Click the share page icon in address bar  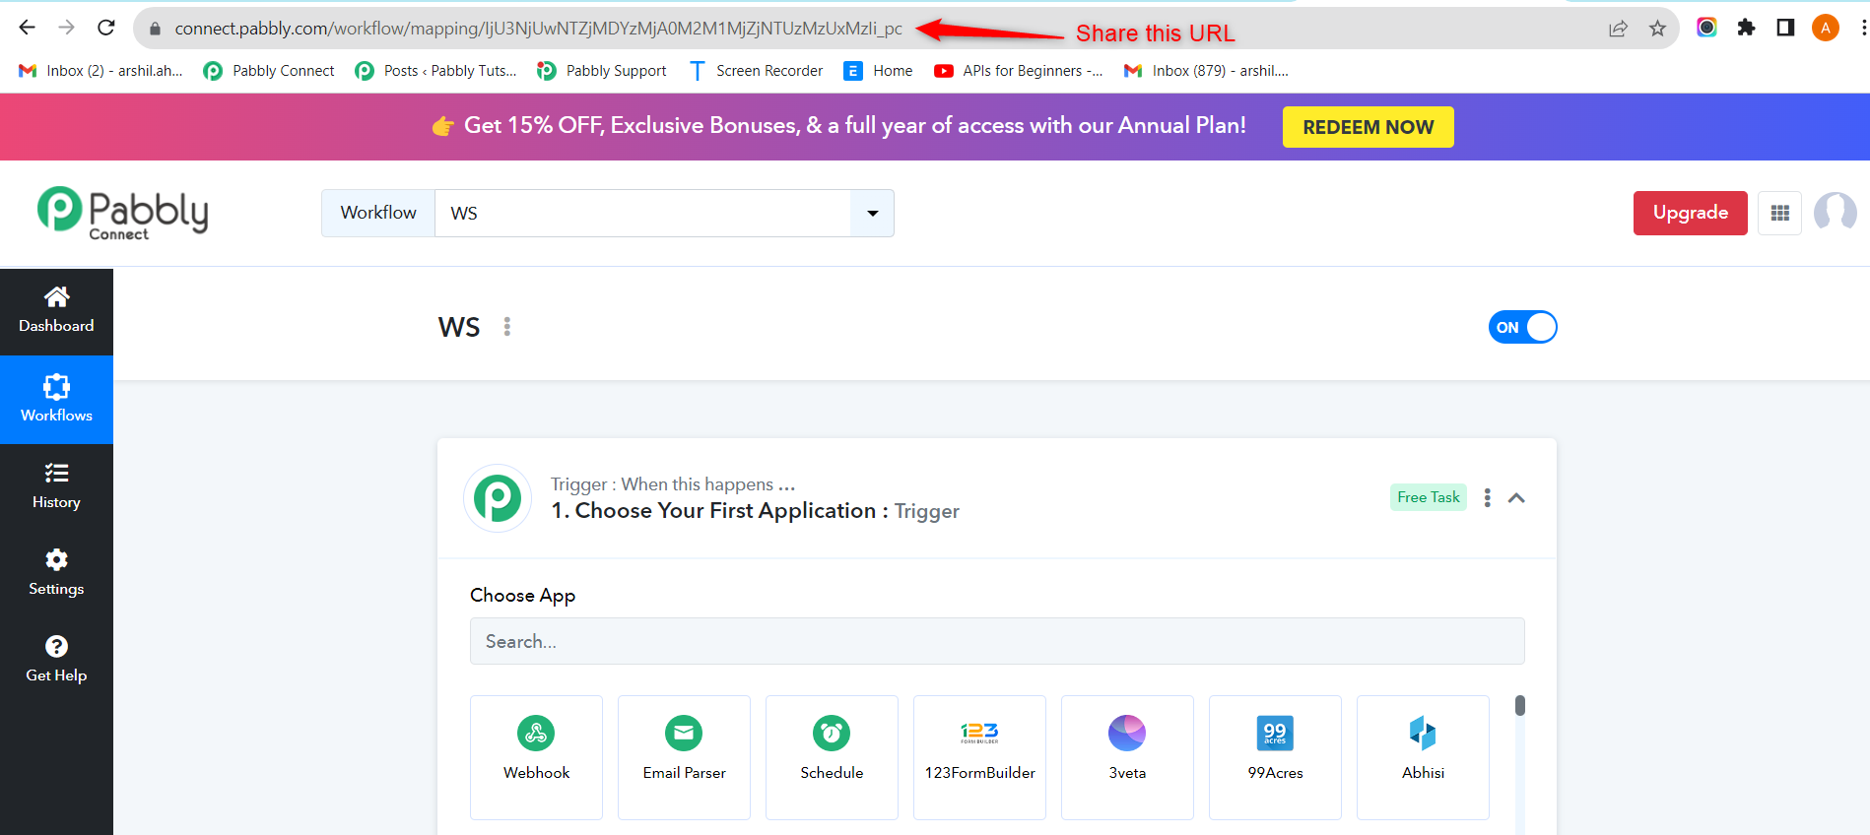click(x=1618, y=29)
